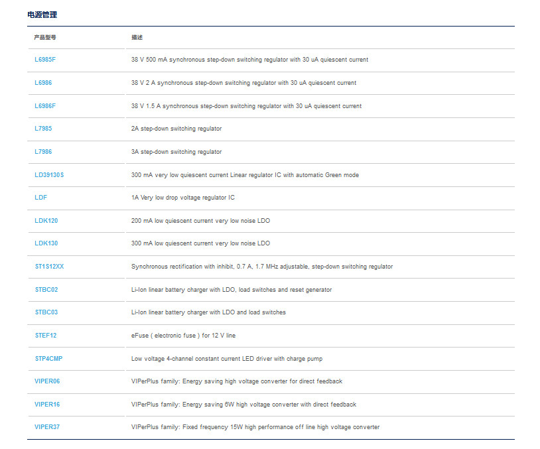Open the STBC03 product link
Viewport: 540px width, 449px height.
[46, 312]
